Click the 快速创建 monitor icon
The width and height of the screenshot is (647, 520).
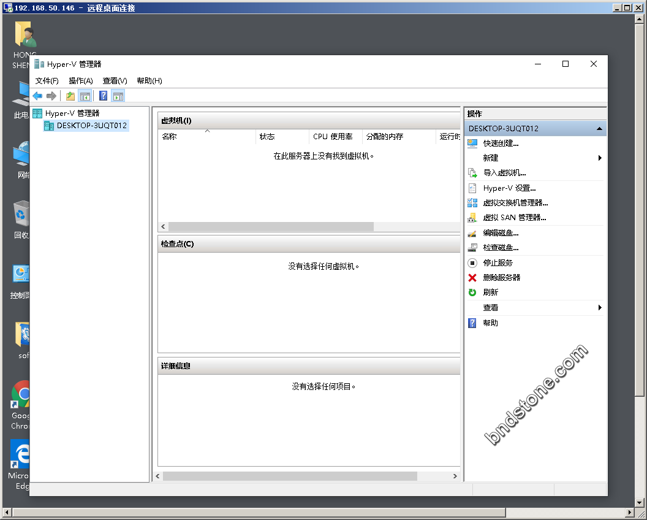pos(472,143)
